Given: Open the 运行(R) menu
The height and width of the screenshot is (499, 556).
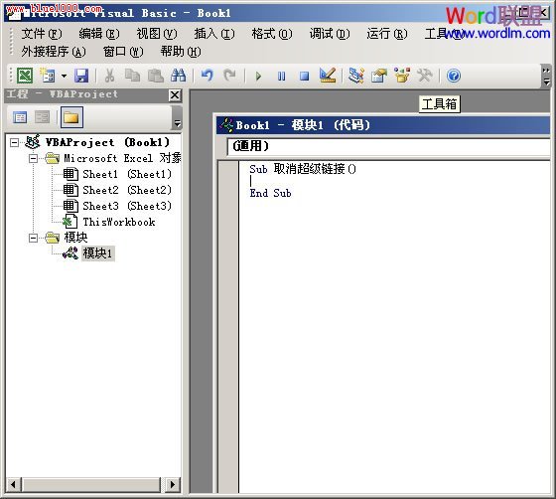Looking at the screenshot, I should tap(387, 34).
